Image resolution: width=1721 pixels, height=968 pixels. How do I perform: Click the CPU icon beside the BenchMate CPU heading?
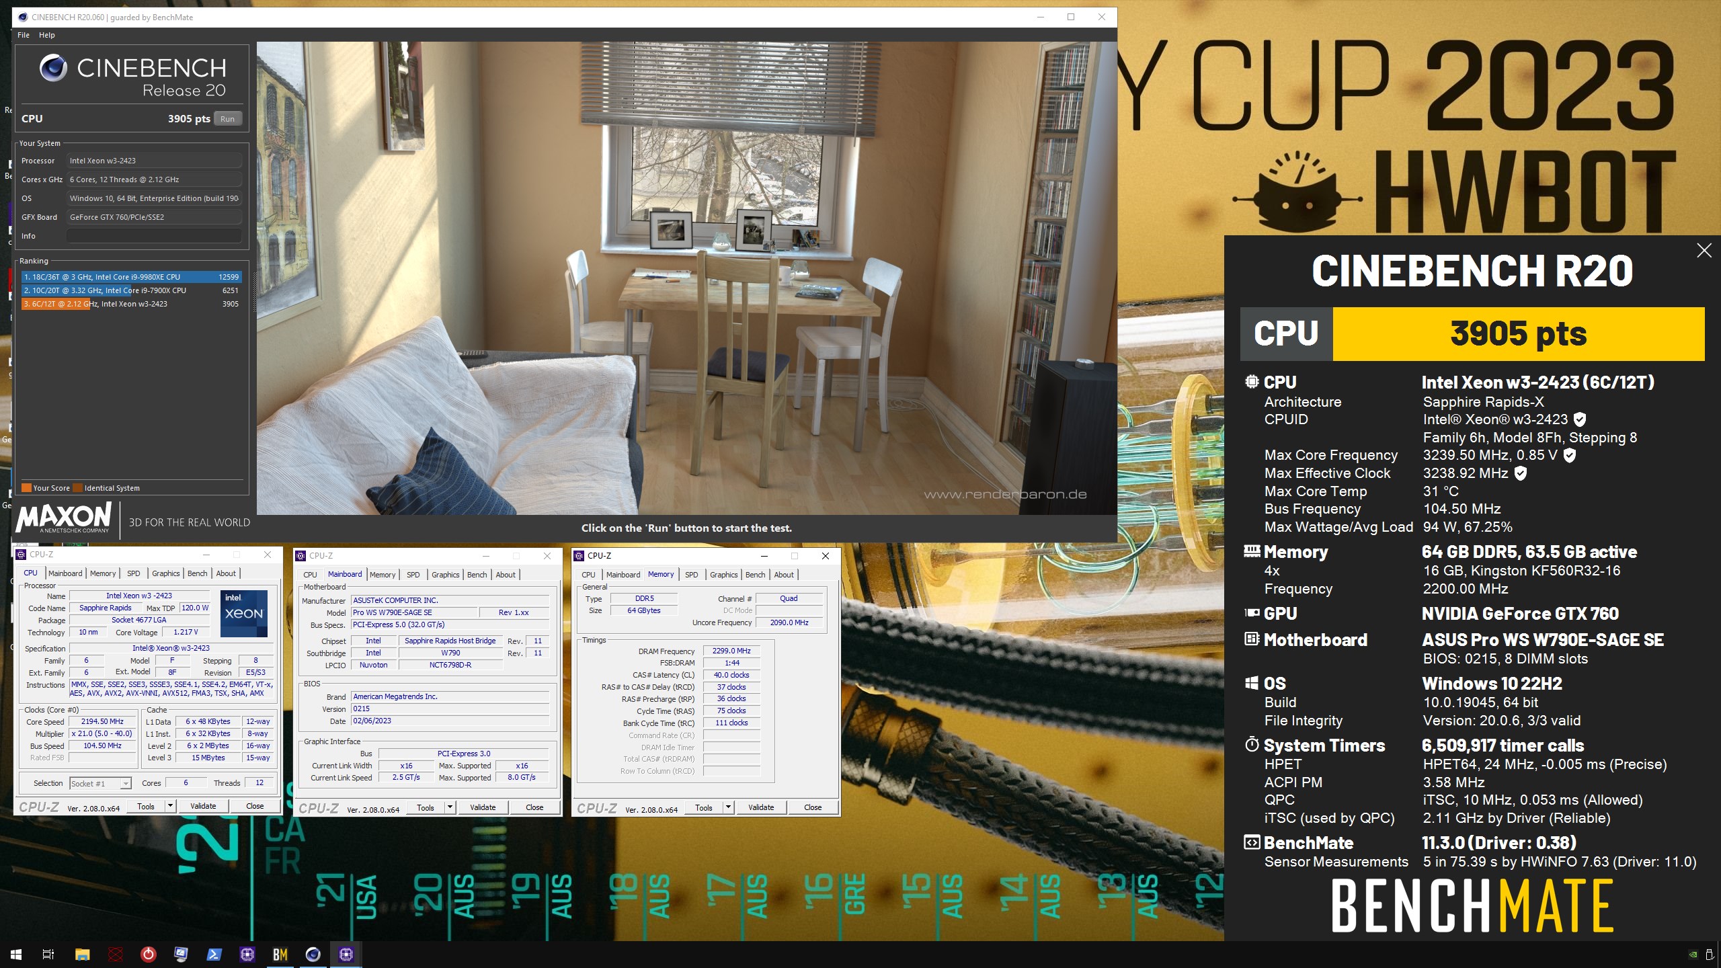click(x=1252, y=382)
